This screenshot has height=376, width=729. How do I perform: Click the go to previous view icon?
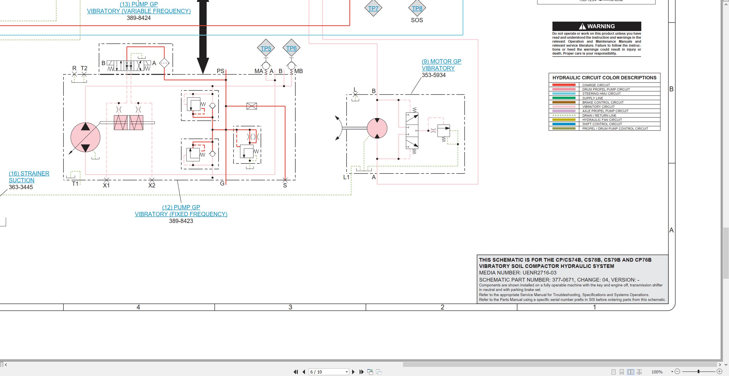coord(370,372)
